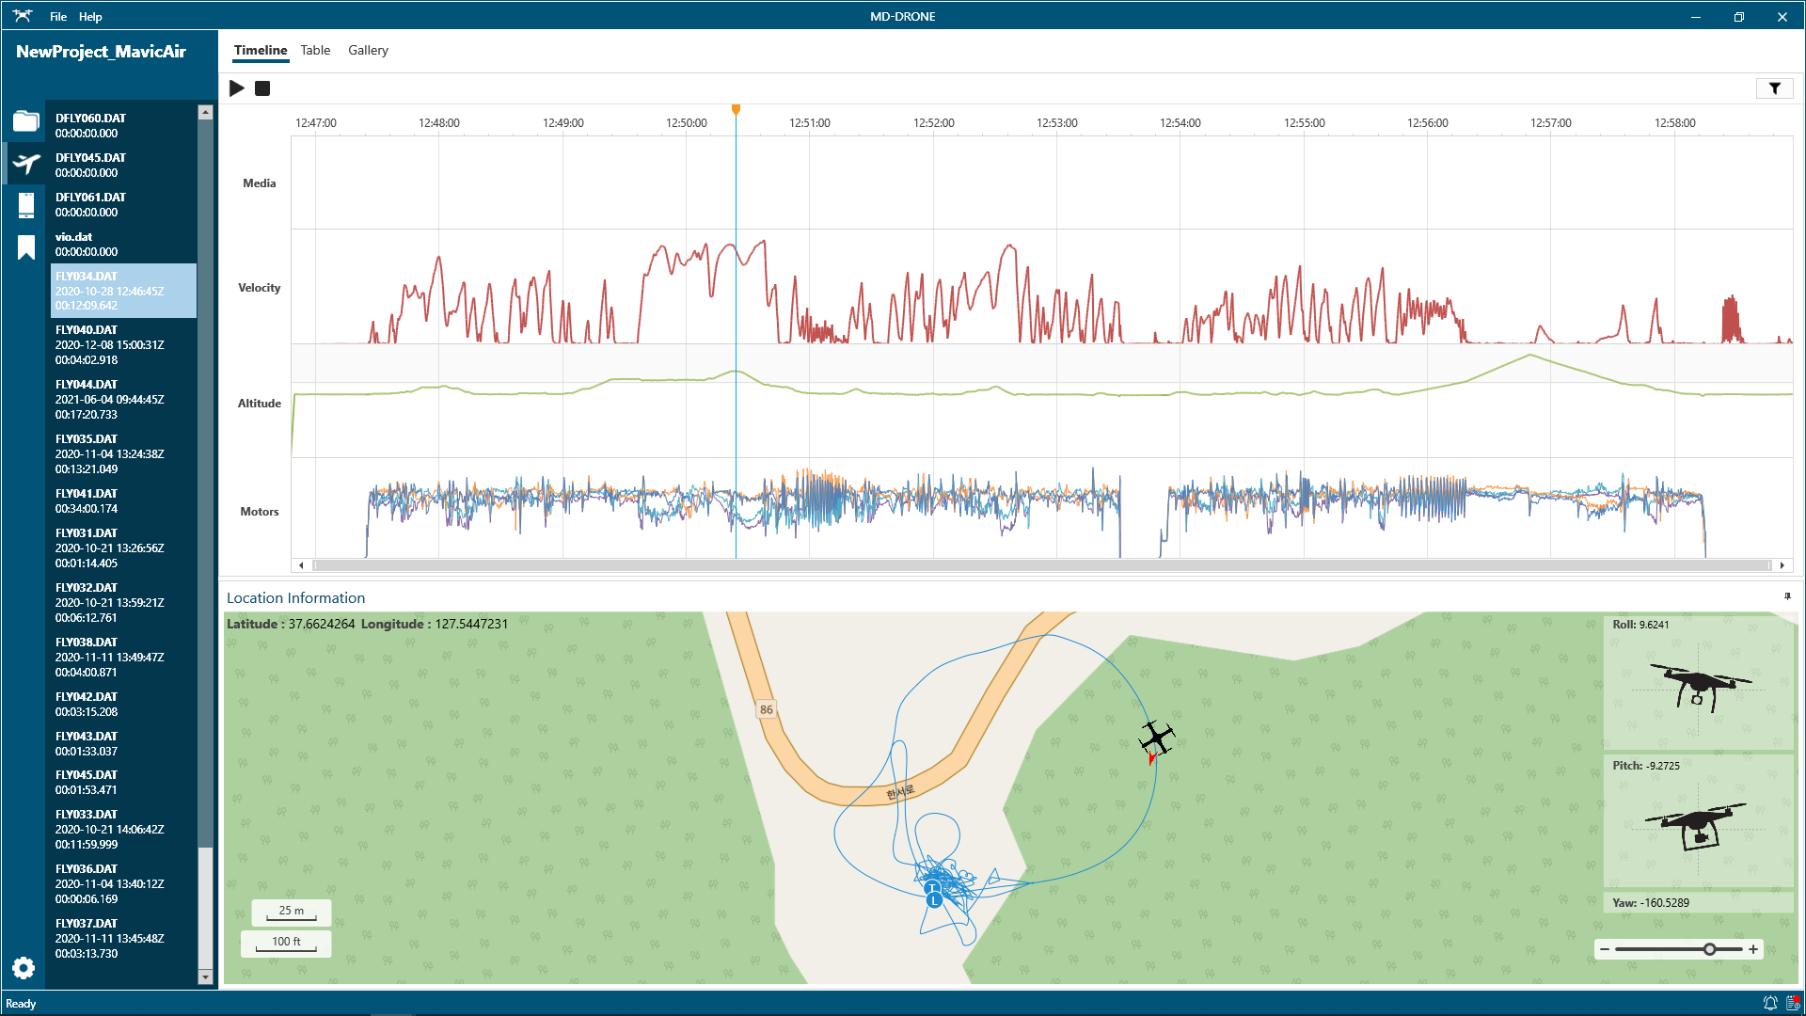1806x1016 pixels.
Task: Zoom in map with plus button
Action: click(x=1753, y=949)
